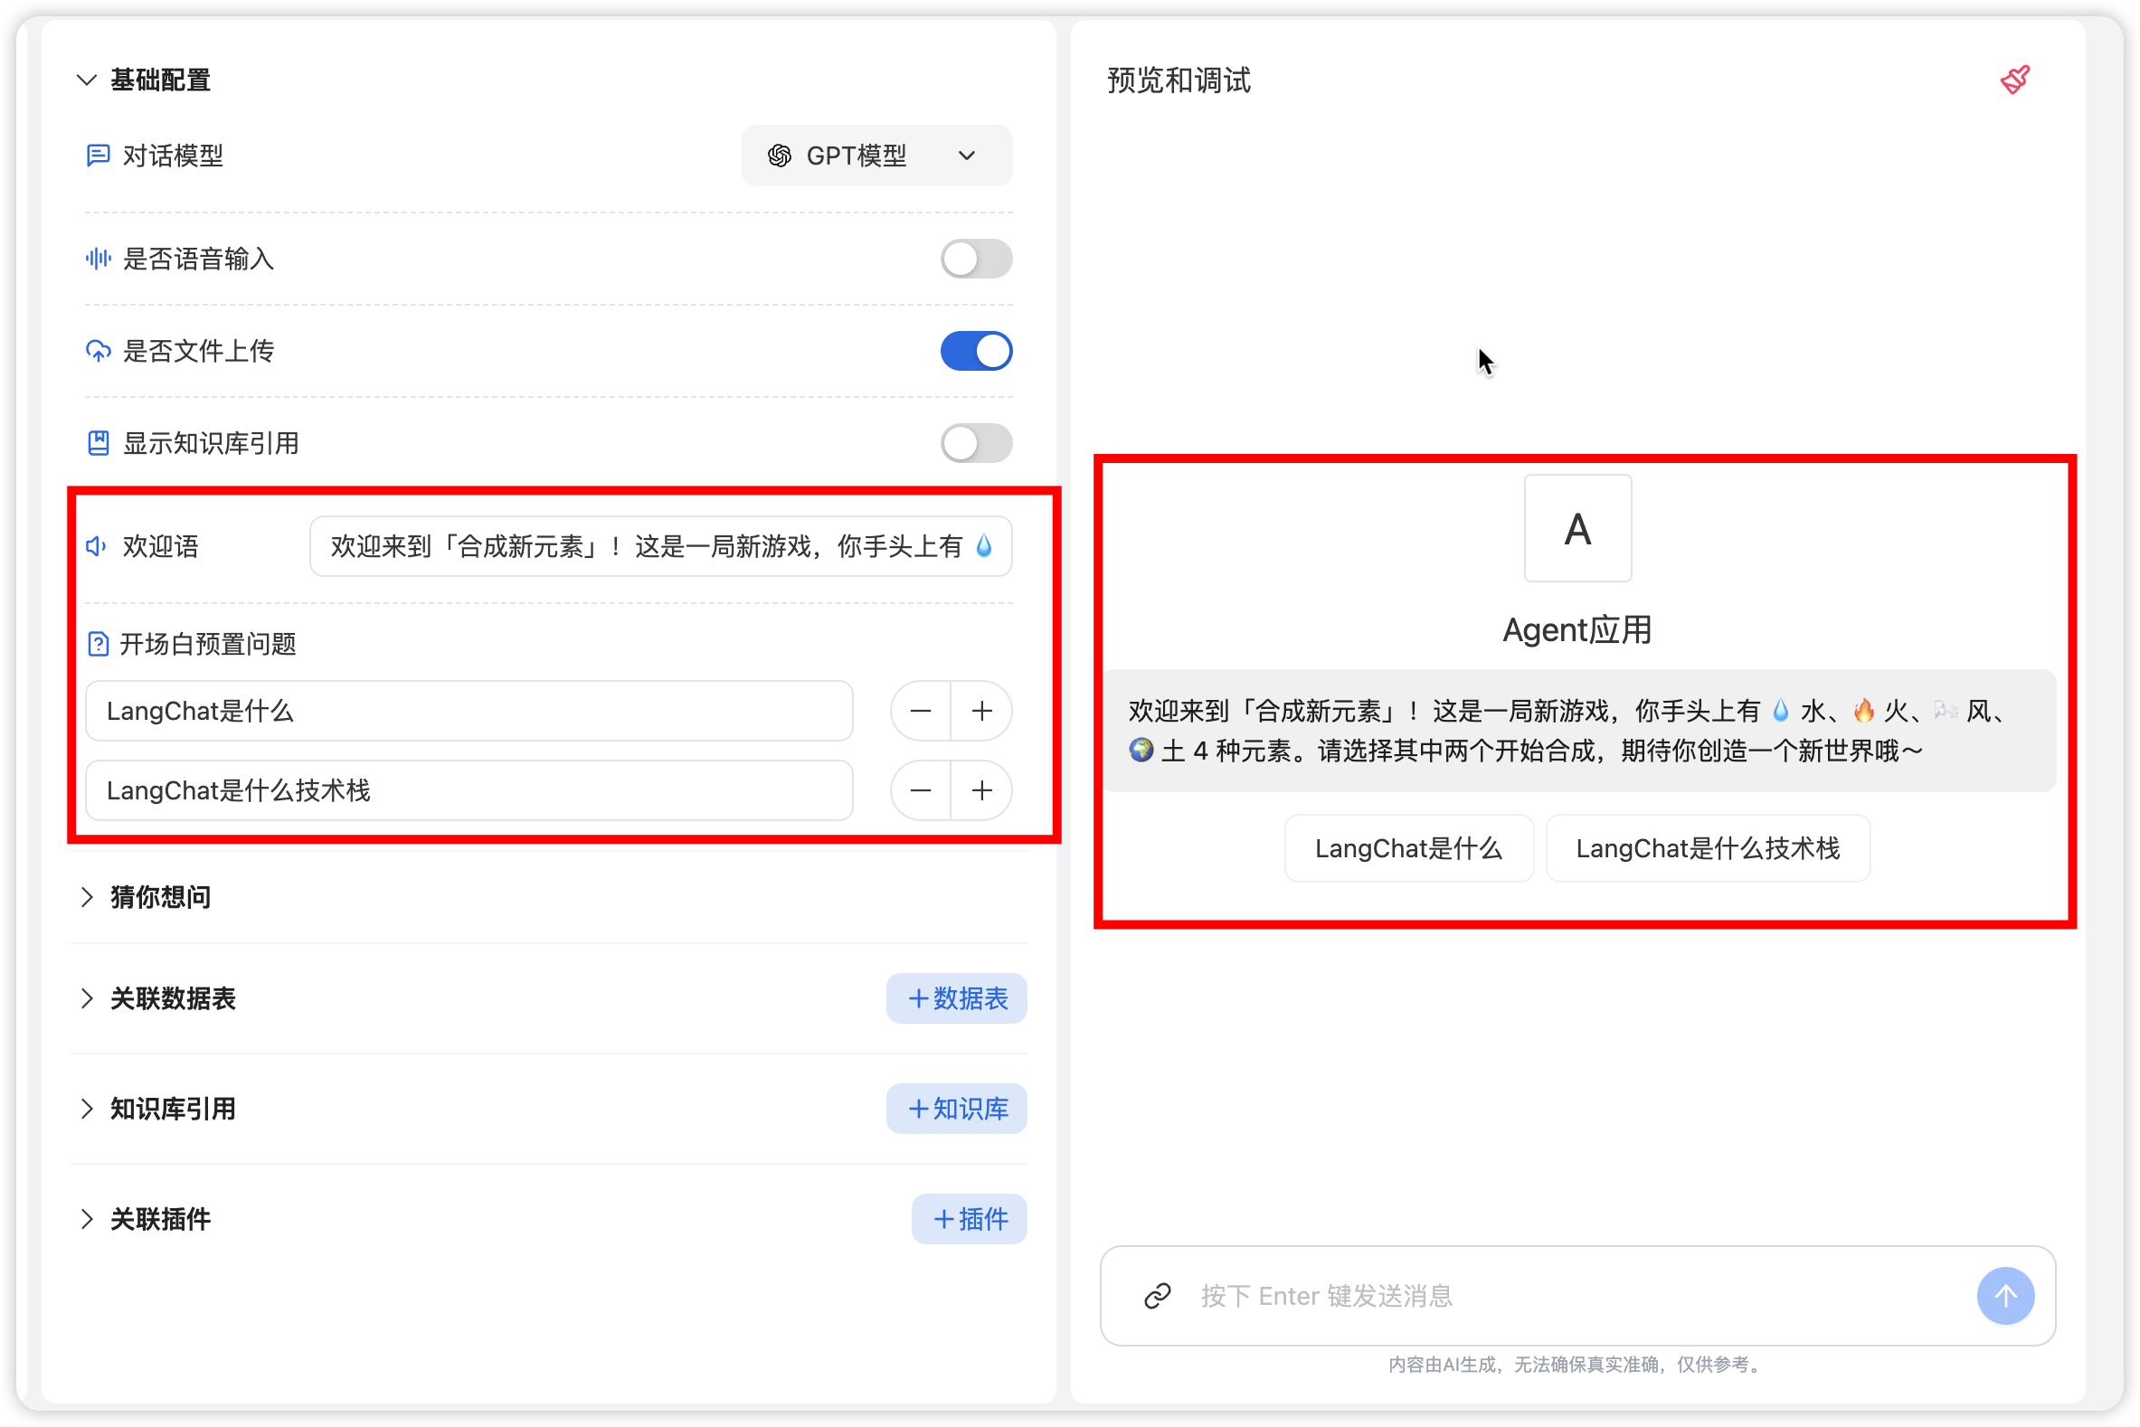Click the Agent app avatar thumbnail
The height and width of the screenshot is (1427, 2140).
(1577, 528)
